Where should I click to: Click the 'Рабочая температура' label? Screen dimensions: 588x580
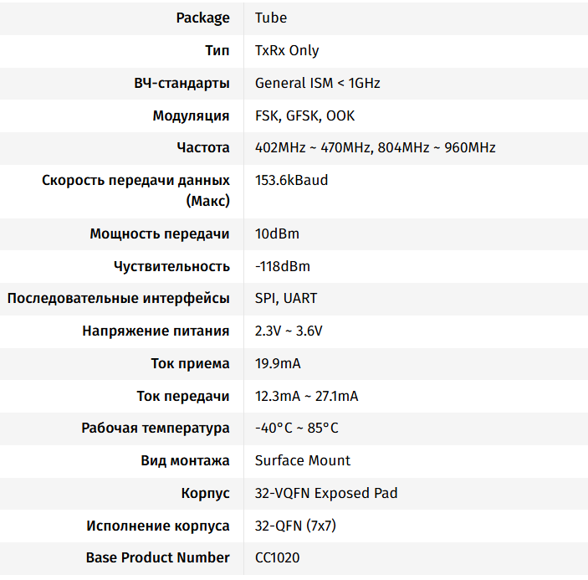click(155, 429)
